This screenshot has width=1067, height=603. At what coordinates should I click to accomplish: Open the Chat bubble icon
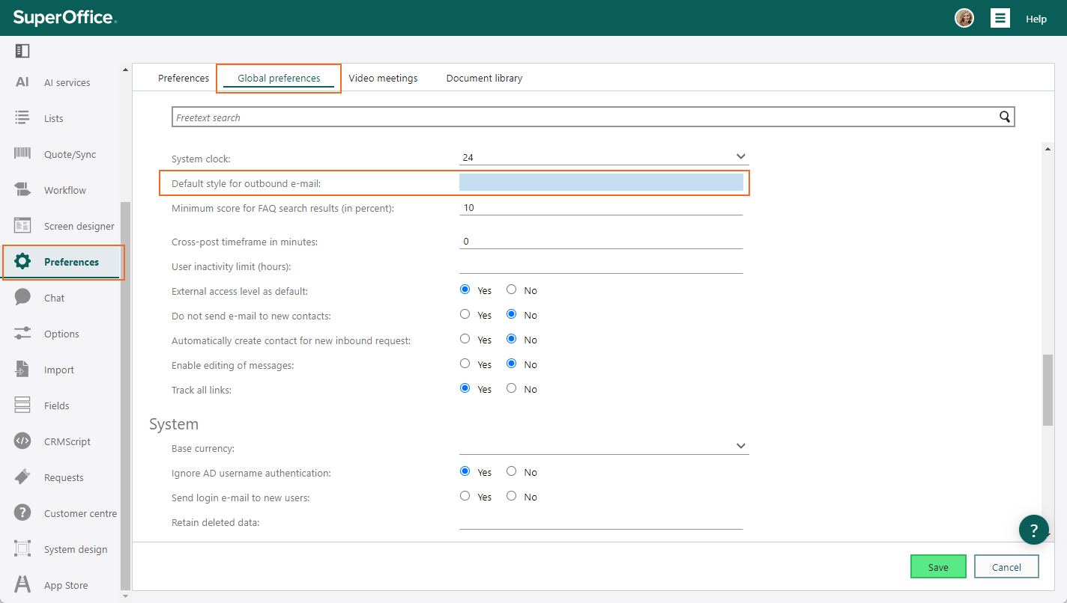point(22,297)
